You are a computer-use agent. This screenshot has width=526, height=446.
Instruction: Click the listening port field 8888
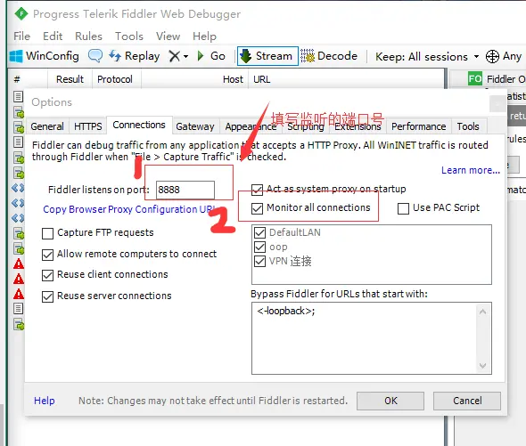tap(185, 190)
